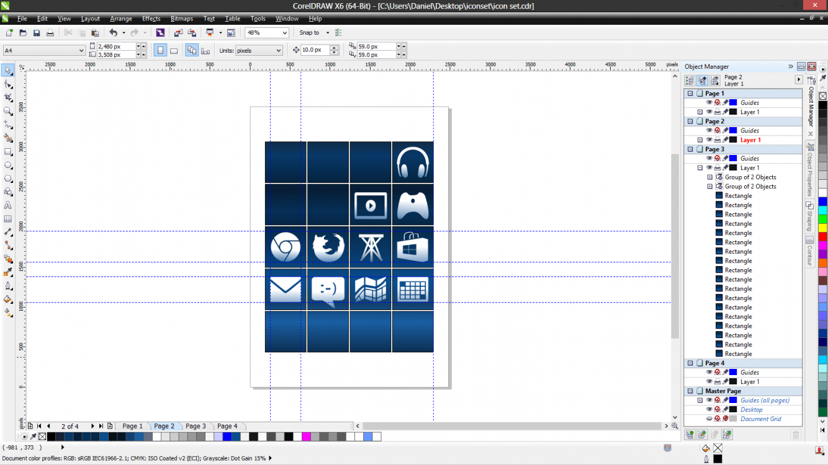The image size is (828, 465).
Task: Click the Export icon in toolbar
Action: tap(192, 33)
